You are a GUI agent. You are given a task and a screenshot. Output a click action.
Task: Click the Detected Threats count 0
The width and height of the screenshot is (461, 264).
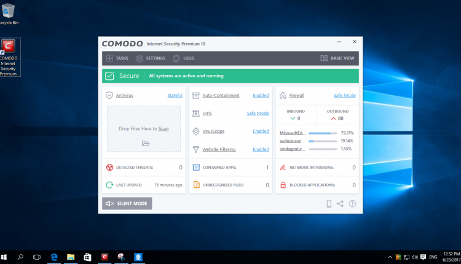[181, 168]
